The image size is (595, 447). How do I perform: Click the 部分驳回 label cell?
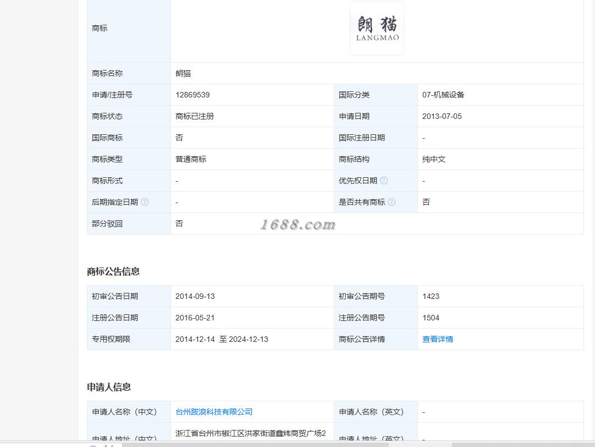tap(129, 223)
